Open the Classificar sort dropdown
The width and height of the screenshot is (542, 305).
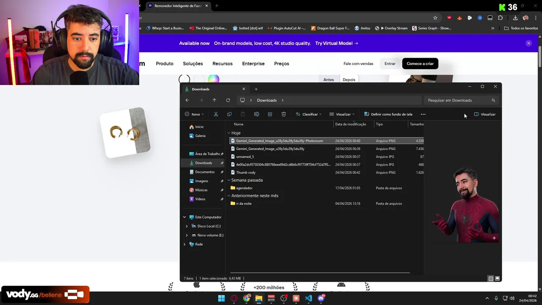[309, 114]
